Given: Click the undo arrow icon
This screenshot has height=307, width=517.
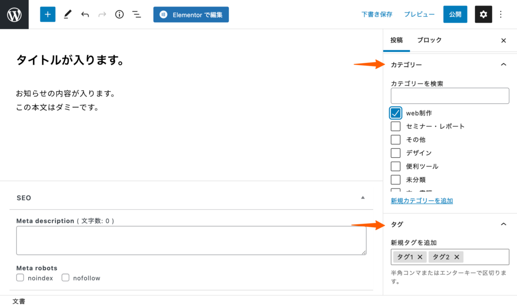Looking at the screenshot, I should tap(85, 15).
